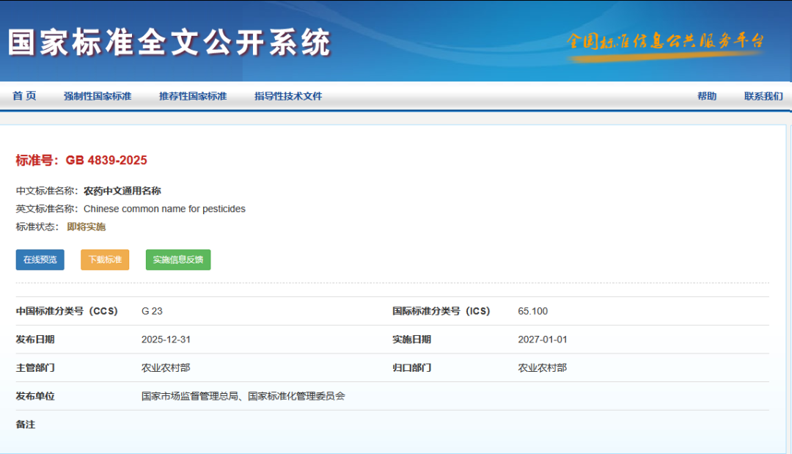
Task: Click the blue 在线预览 button
Action: [x=40, y=260]
